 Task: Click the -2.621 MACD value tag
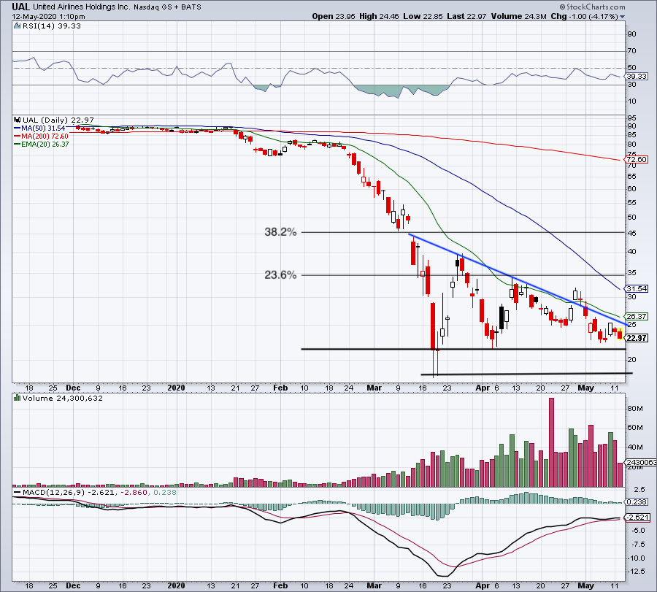(637, 518)
